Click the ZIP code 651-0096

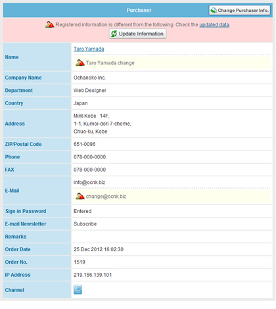(x=85, y=144)
